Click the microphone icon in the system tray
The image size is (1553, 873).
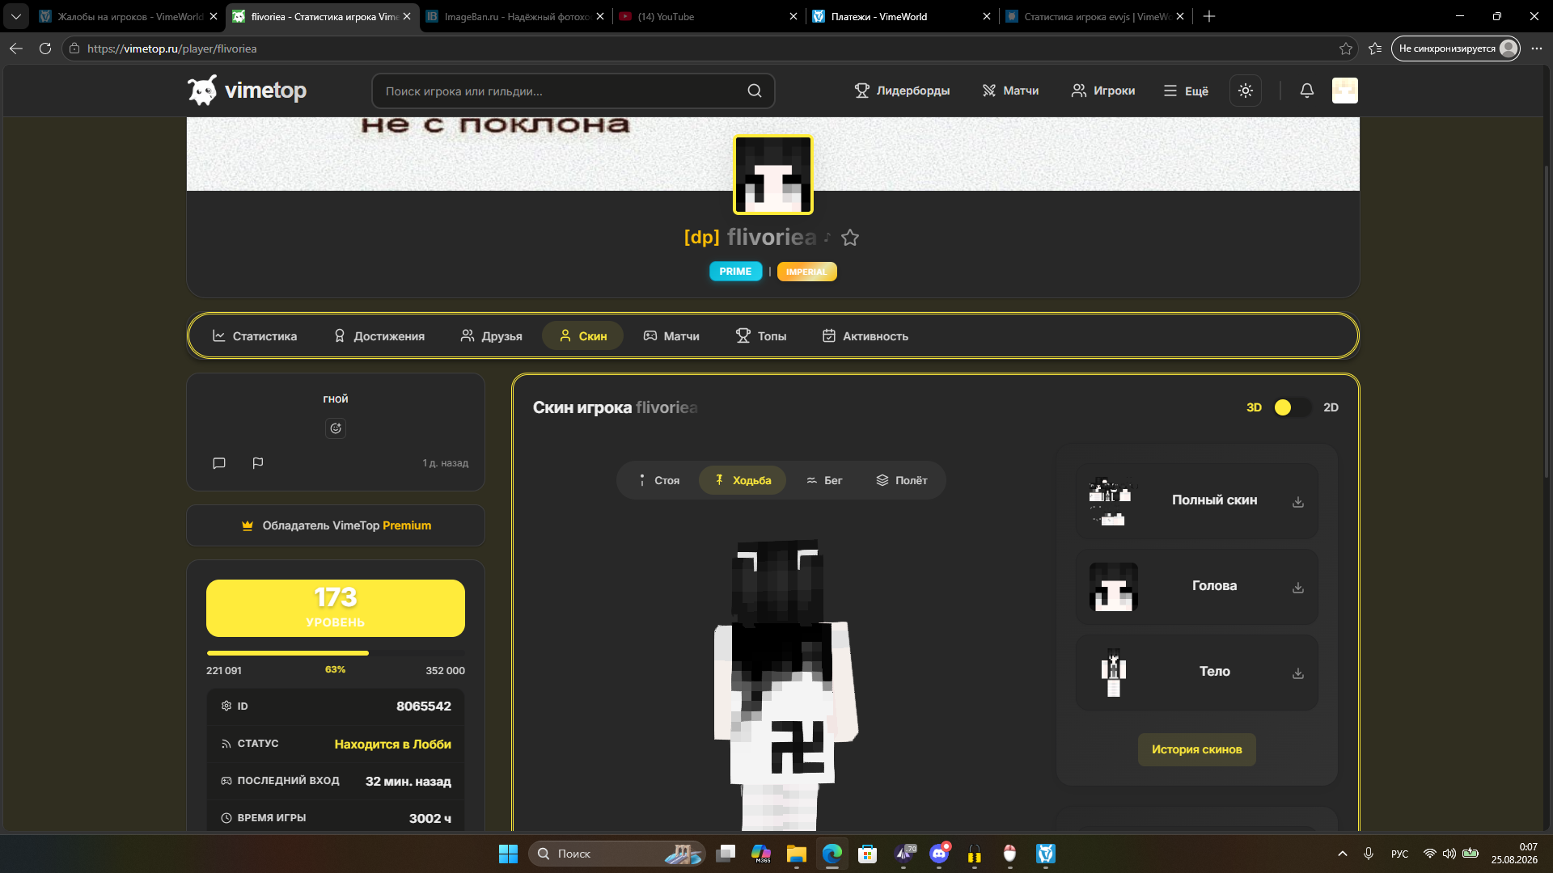tap(1369, 854)
